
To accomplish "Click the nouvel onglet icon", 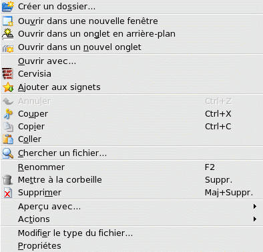I will pos(8,47).
